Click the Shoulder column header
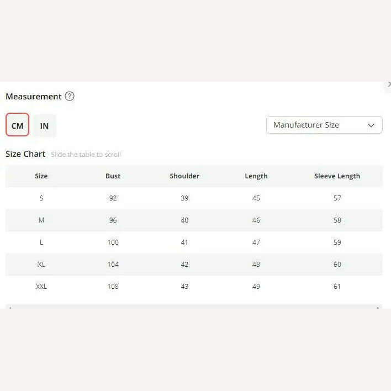 pyautogui.click(x=184, y=176)
